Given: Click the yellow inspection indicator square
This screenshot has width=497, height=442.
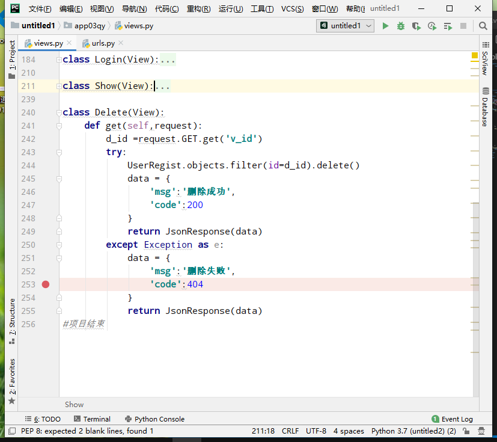Looking at the screenshot, I should 474,56.
